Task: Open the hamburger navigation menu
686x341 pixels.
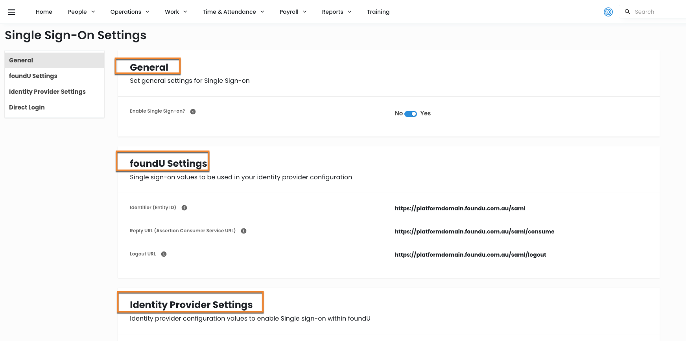Action: click(x=11, y=12)
